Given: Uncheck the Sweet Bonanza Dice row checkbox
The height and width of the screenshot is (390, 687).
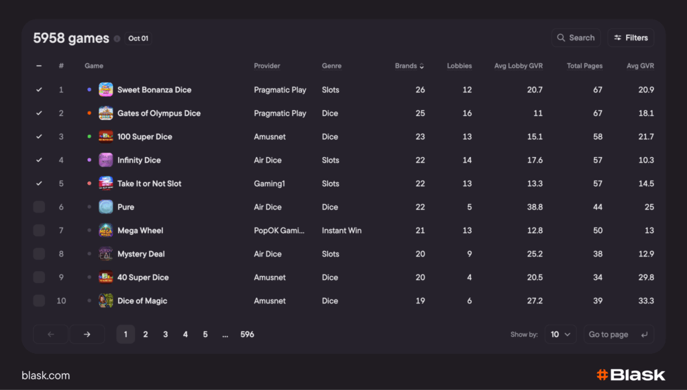Looking at the screenshot, I should 39,90.
